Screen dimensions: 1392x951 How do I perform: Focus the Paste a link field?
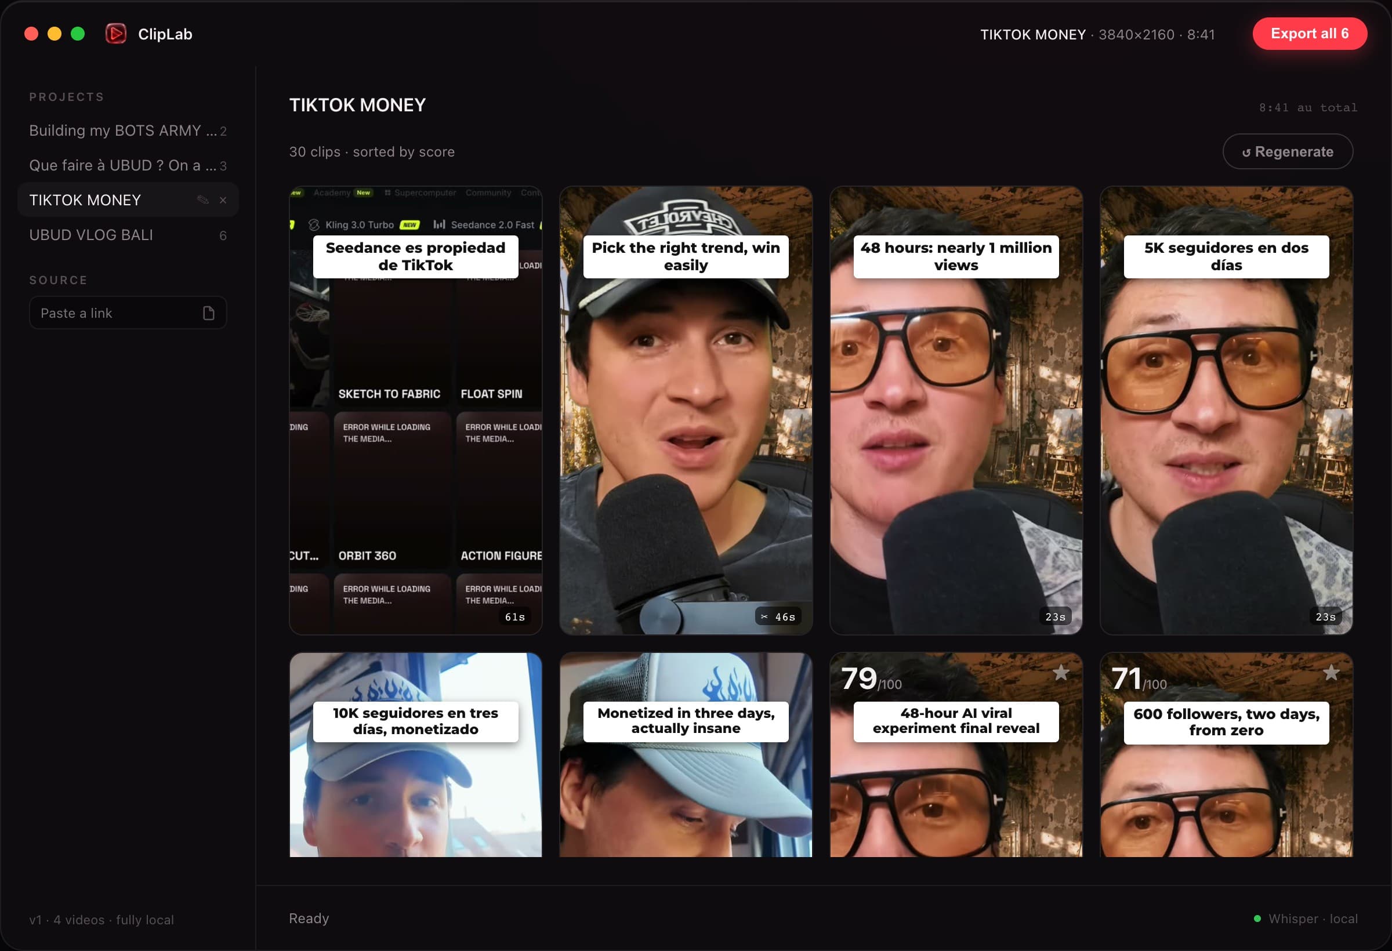click(128, 313)
